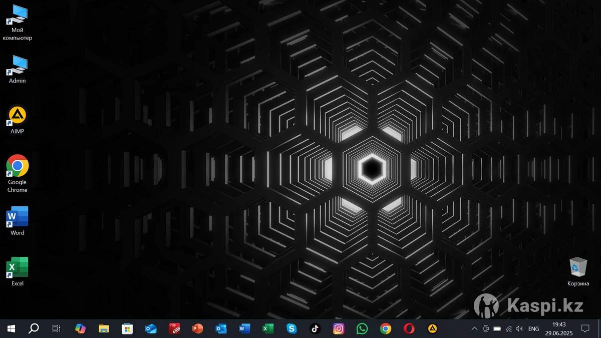This screenshot has width=601, height=338.
Task: Open taskbar search with the magnifier icon
Action: (x=34, y=328)
